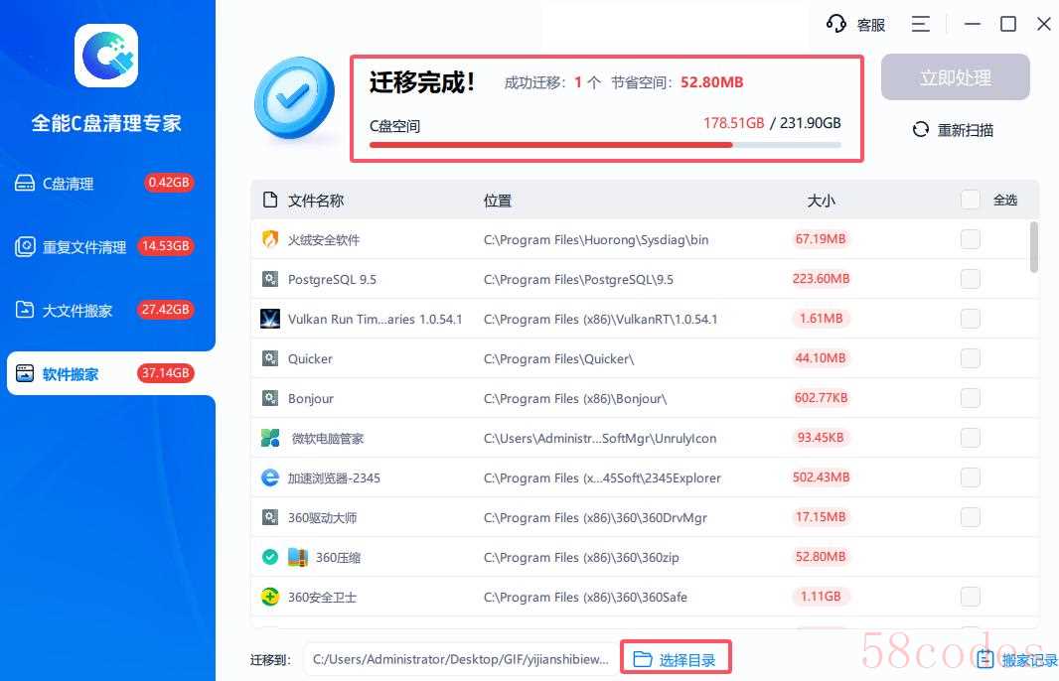Click the software list vertical scrollbar

[1033, 247]
